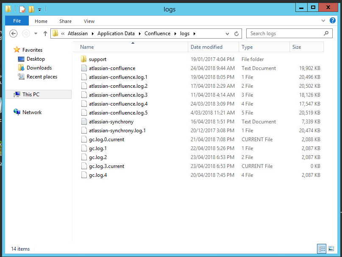Select gc.log.2 file icon

(84, 157)
